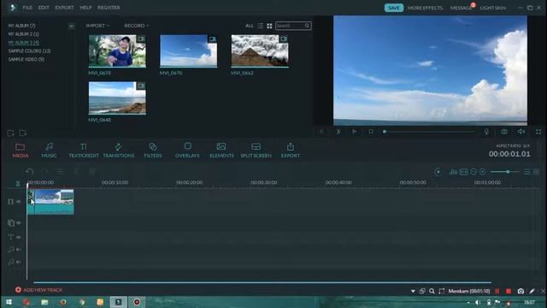Select the MVI_0670 sky clip thumbnail
Viewport: 547px width, 308px height.
pyautogui.click(x=188, y=51)
